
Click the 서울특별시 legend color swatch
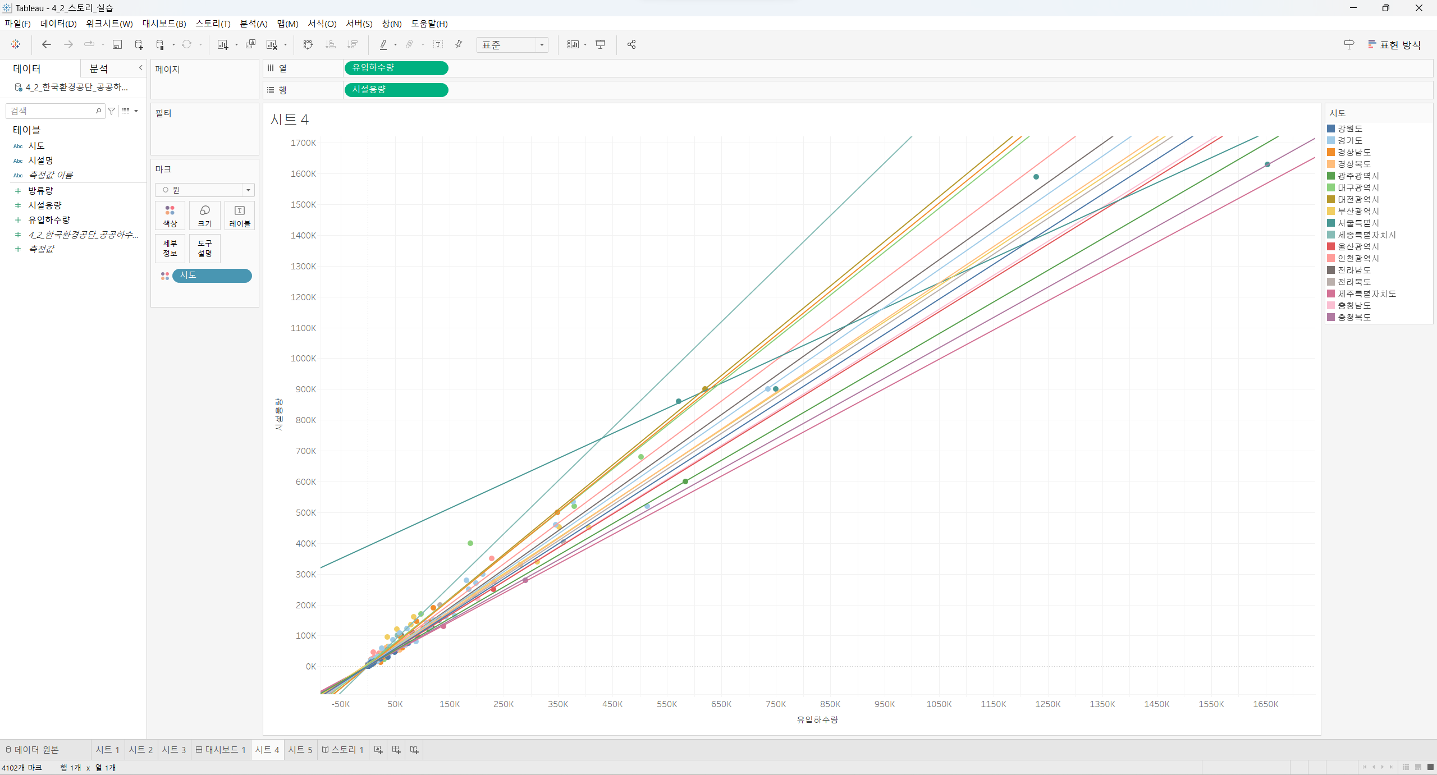click(x=1331, y=223)
